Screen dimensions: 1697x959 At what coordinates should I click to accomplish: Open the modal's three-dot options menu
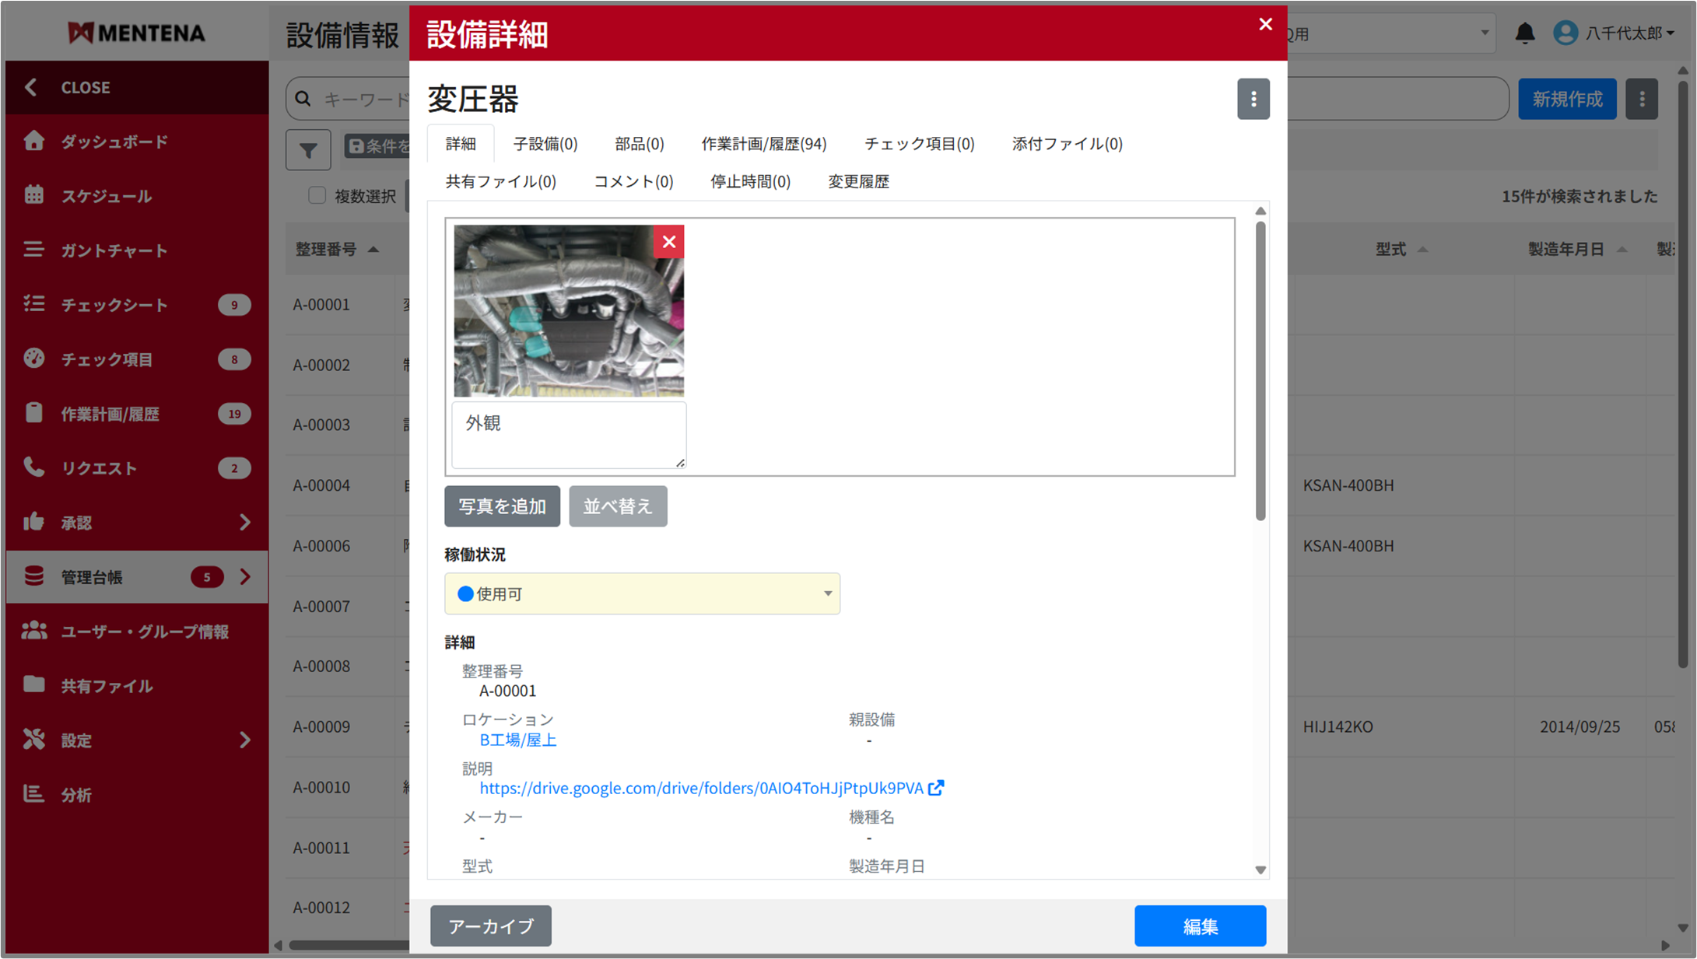1253,99
